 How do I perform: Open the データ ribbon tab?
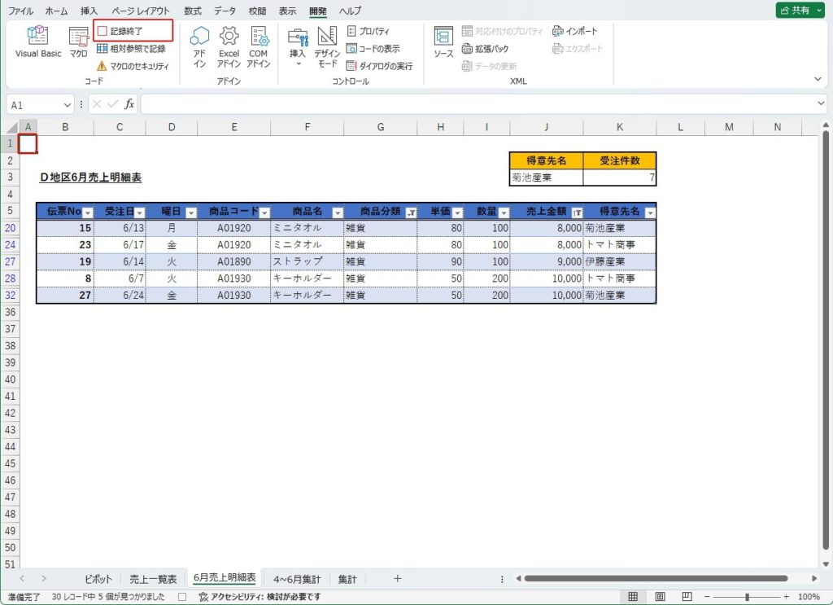tap(225, 11)
